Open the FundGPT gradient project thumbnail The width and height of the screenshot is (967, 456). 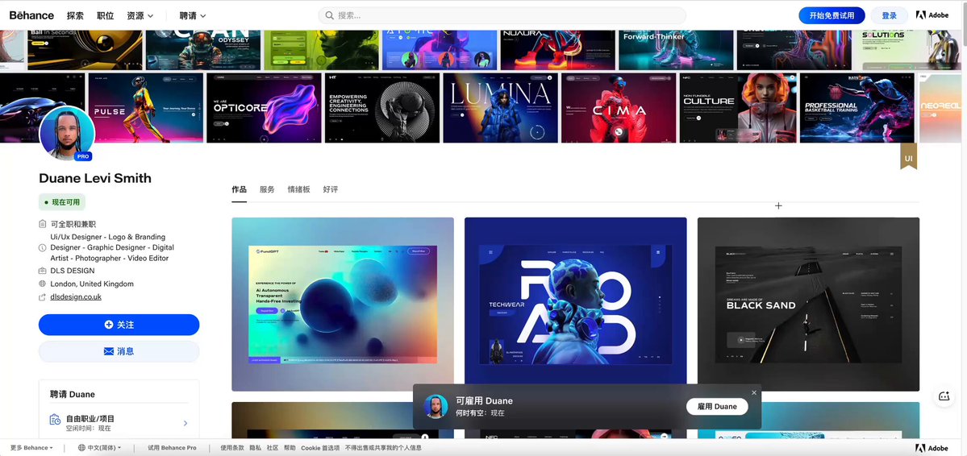tap(343, 304)
